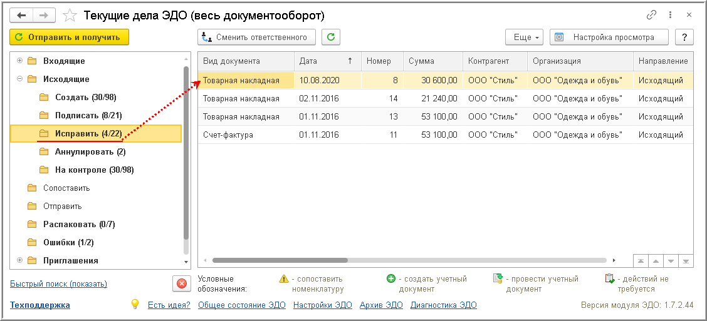
Task: Open the Настройки ЭДО link
Action: tap(322, 305)
